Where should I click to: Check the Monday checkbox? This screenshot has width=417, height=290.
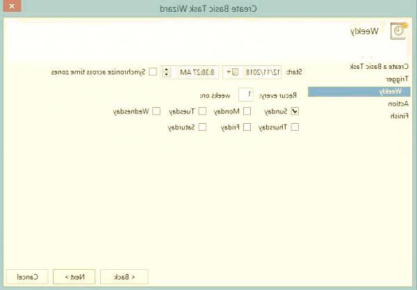247,111
